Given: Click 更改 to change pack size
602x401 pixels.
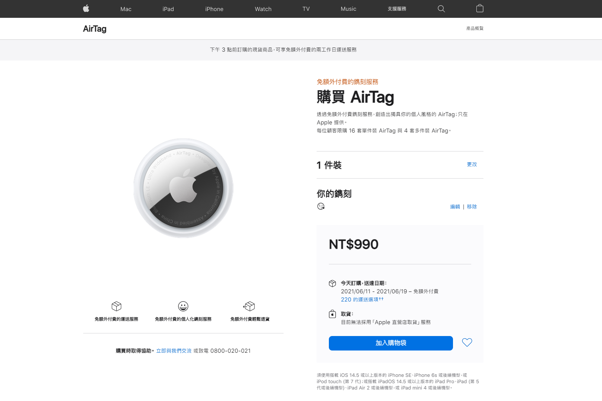Looking at the screenshot, I should (x=472, y=164).
